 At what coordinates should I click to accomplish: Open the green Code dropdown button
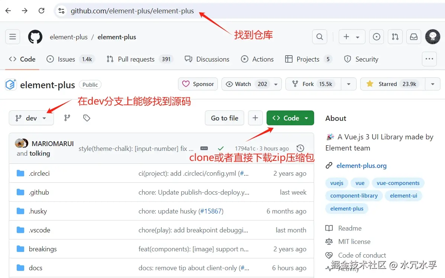(290, 118)
